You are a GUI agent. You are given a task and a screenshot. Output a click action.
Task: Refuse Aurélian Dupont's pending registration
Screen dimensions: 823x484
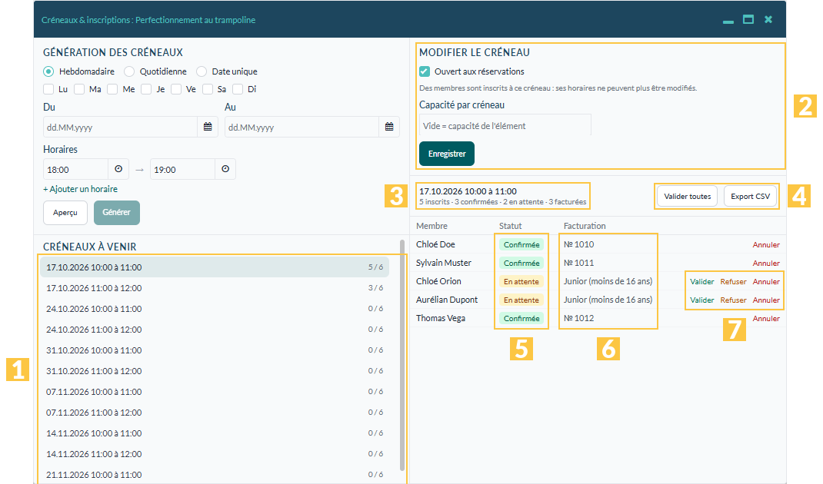tap(733, 300)
